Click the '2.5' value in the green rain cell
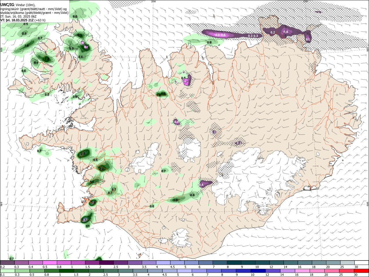The width and height of the screenshot is (369, 277). pos(83,154)
